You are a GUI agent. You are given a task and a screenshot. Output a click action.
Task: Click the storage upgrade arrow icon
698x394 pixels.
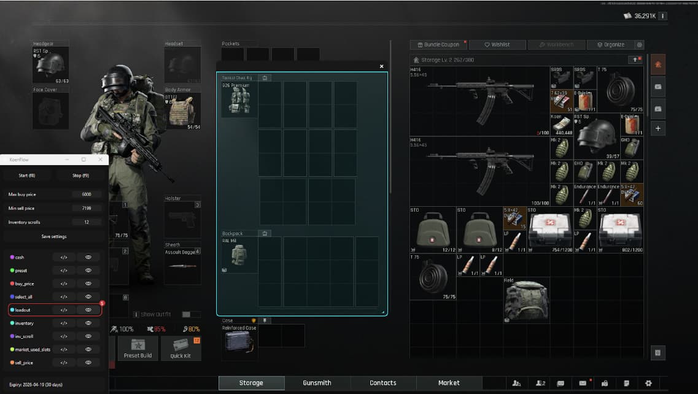click(x=634, y=60)
